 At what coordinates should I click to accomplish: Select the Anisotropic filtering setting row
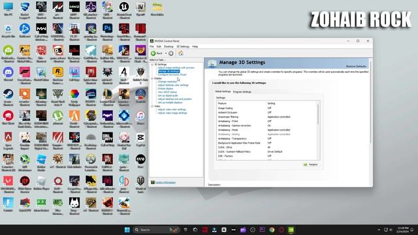(267, 117)
